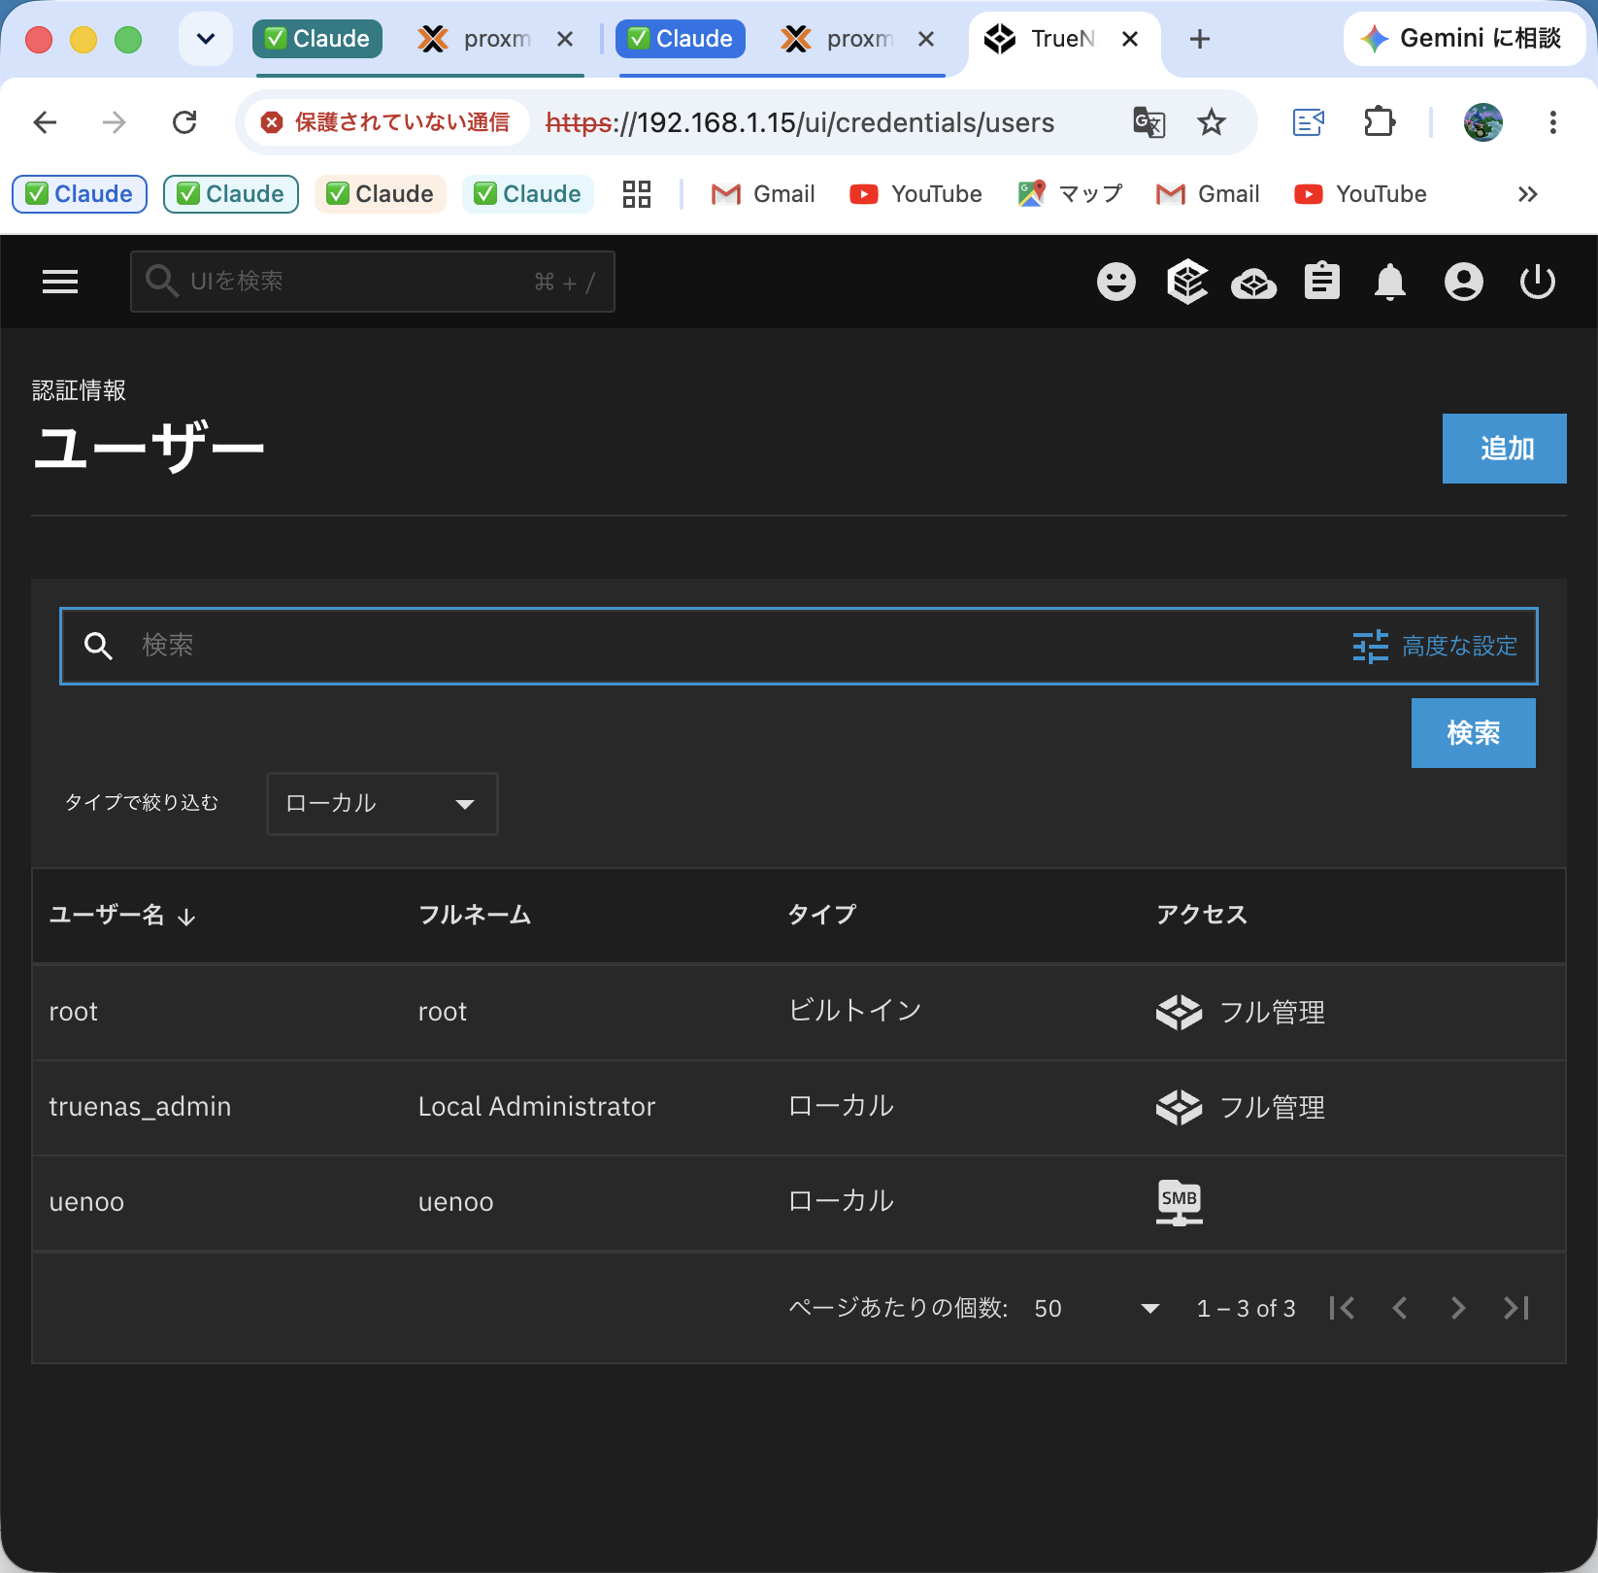Click the Local Administrator full name cell

[x=537, y=1107]
